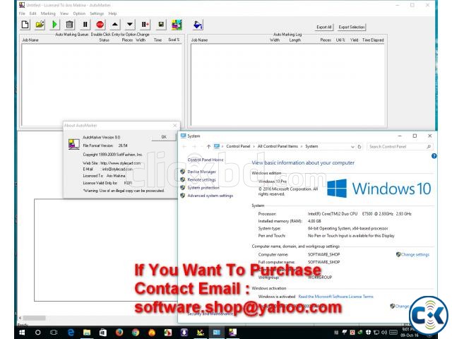Click the open folder toolbar icon

40,25
